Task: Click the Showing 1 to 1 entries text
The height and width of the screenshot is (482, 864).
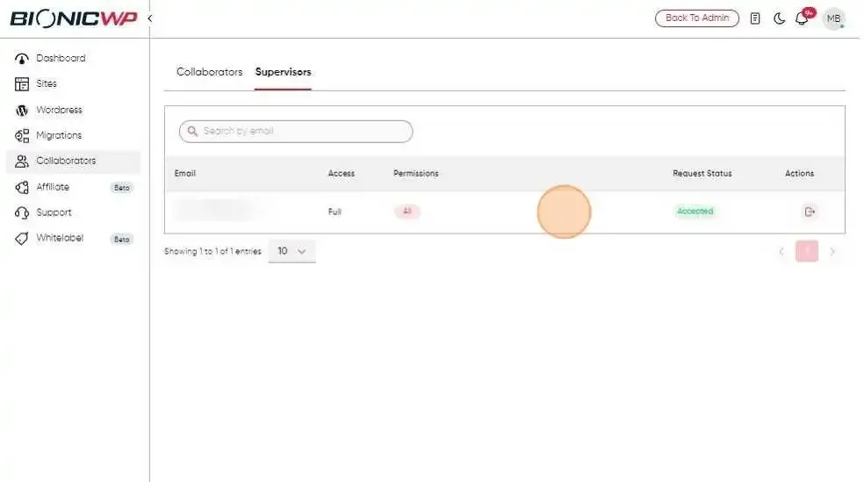Action: (212, 251)
